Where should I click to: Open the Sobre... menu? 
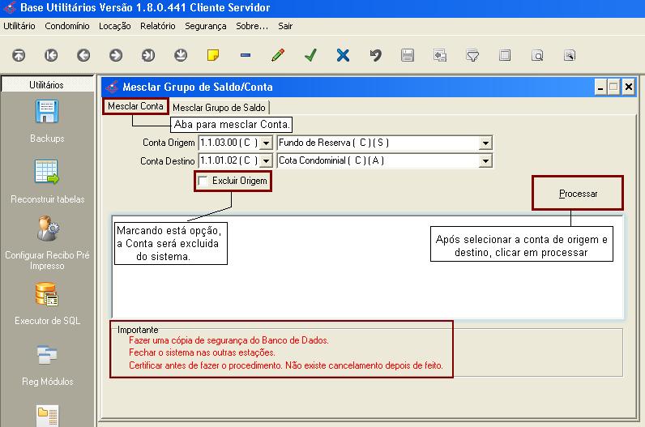click(x=252, y=26)
